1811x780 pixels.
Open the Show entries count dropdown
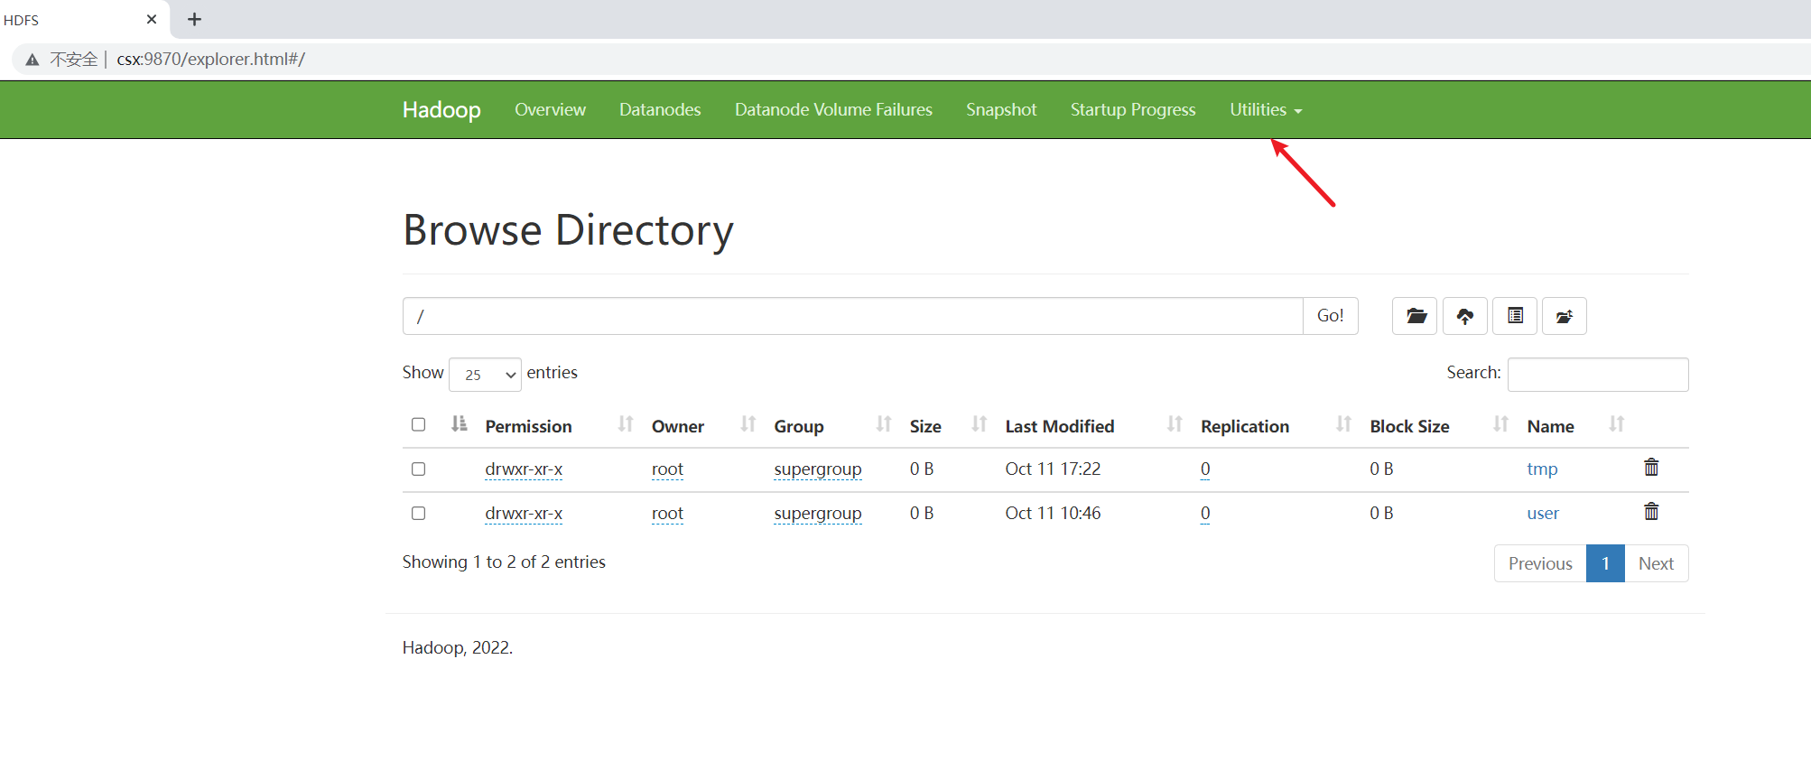tap(485, 375)
